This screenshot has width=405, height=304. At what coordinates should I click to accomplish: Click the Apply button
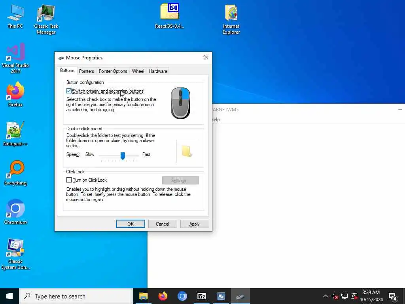(195, 224)
